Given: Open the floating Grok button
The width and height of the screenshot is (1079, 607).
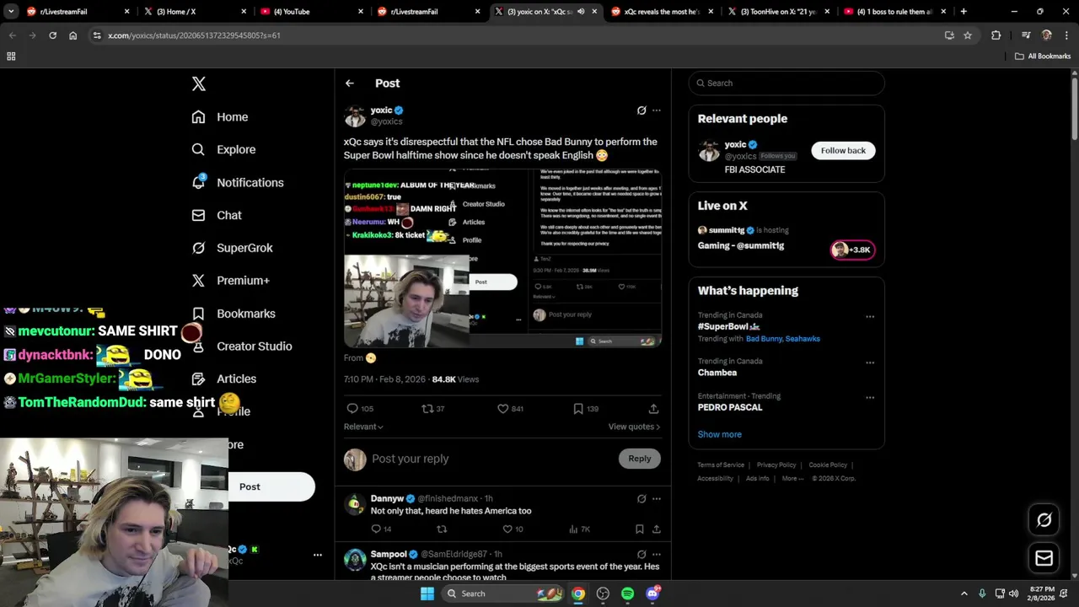Looking at the screenshot, I should pyautogui.click(x=1044, y=520).
